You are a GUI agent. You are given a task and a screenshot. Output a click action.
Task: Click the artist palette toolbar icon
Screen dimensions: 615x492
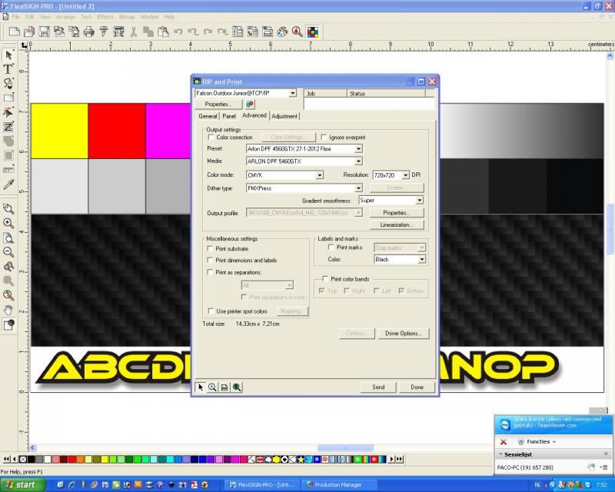282,32
